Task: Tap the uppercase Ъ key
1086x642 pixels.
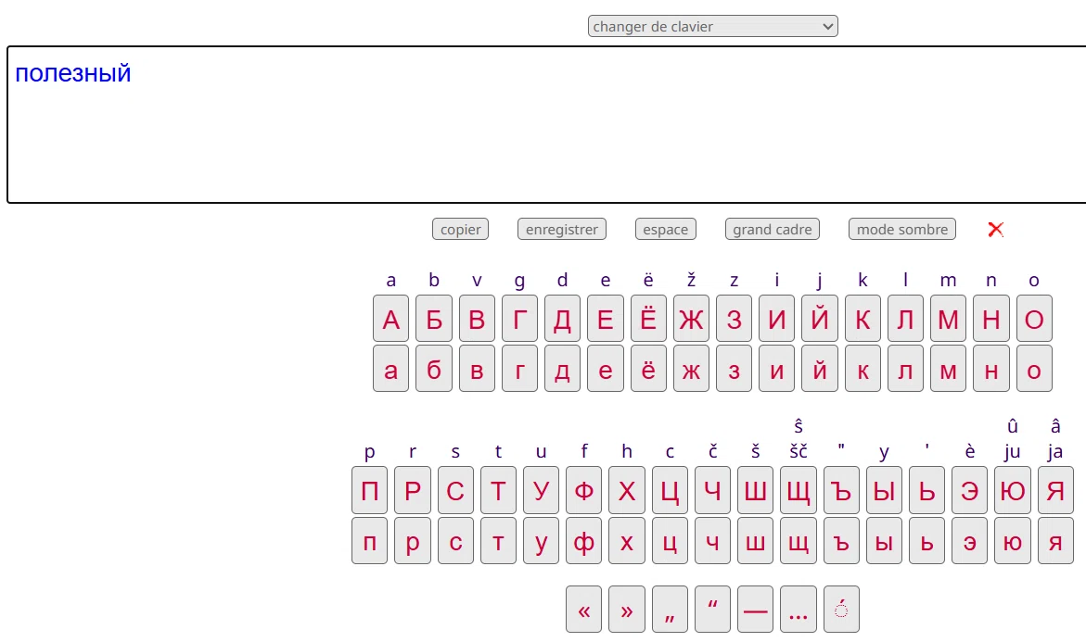Action: (x=841, y=490)
